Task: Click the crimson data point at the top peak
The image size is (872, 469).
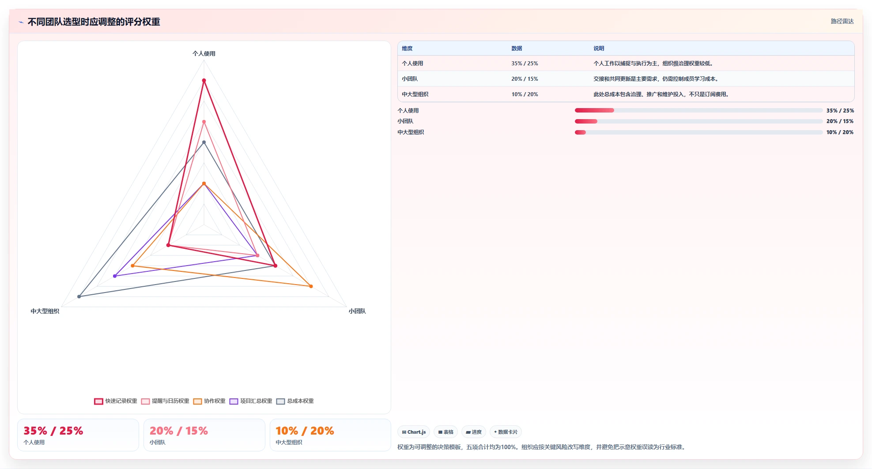Action: click(204, 80)
